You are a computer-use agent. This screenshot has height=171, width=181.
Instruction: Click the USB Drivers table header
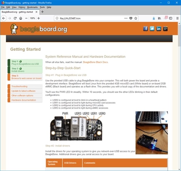click(x=73, y=163)
